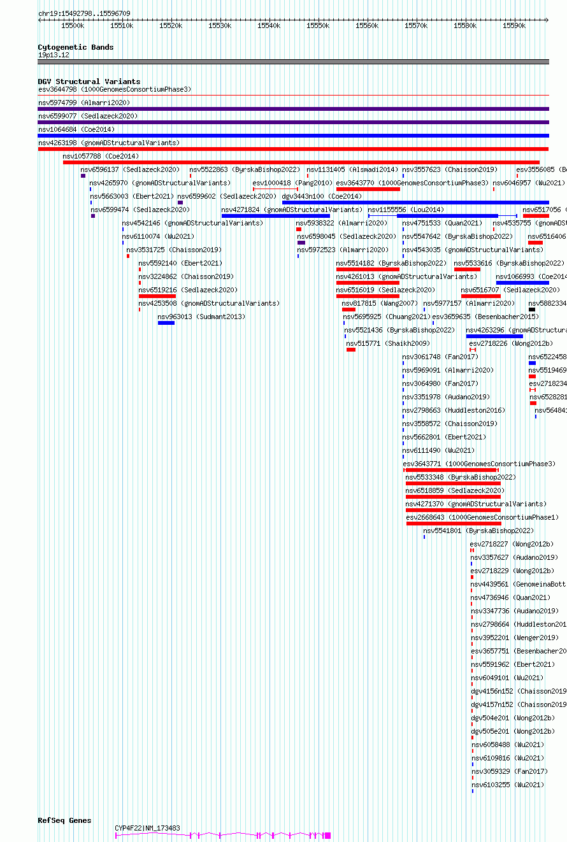Viewport: 567px width, 842px height.
Task: Click the chr19:15492798..15596709 position label
Action: point(84,13)
